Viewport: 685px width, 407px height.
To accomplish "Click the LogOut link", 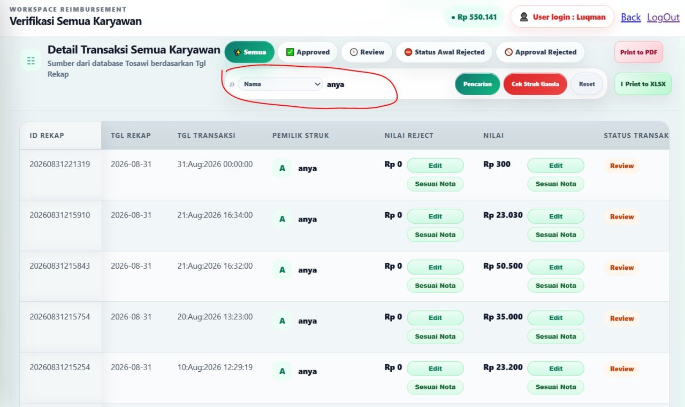I will pyautogui.click(x=663, y=17).
